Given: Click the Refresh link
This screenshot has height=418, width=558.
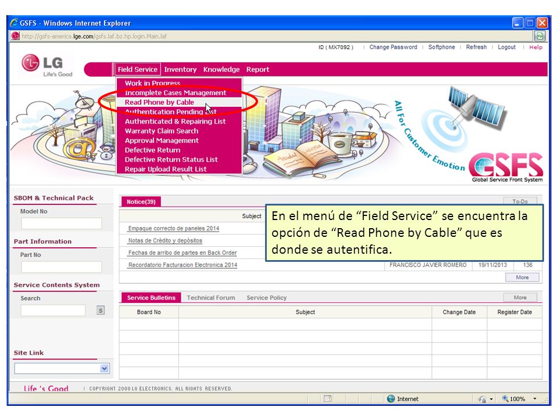Looking at the screenshot, I should click(x=476, y=47).
